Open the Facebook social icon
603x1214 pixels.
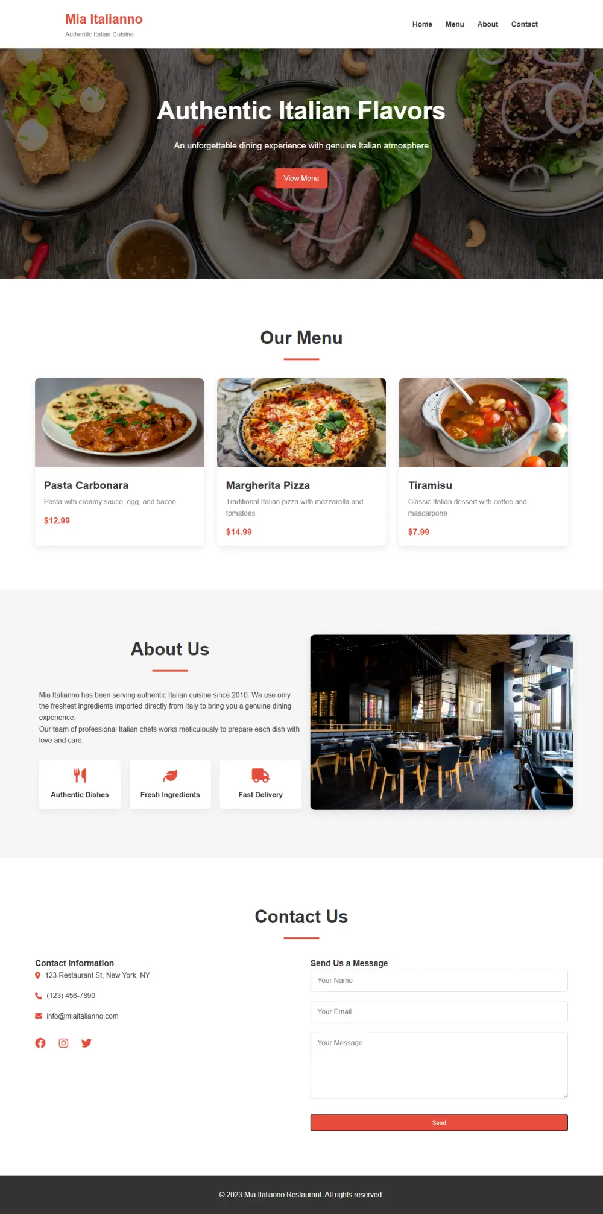40,1043
